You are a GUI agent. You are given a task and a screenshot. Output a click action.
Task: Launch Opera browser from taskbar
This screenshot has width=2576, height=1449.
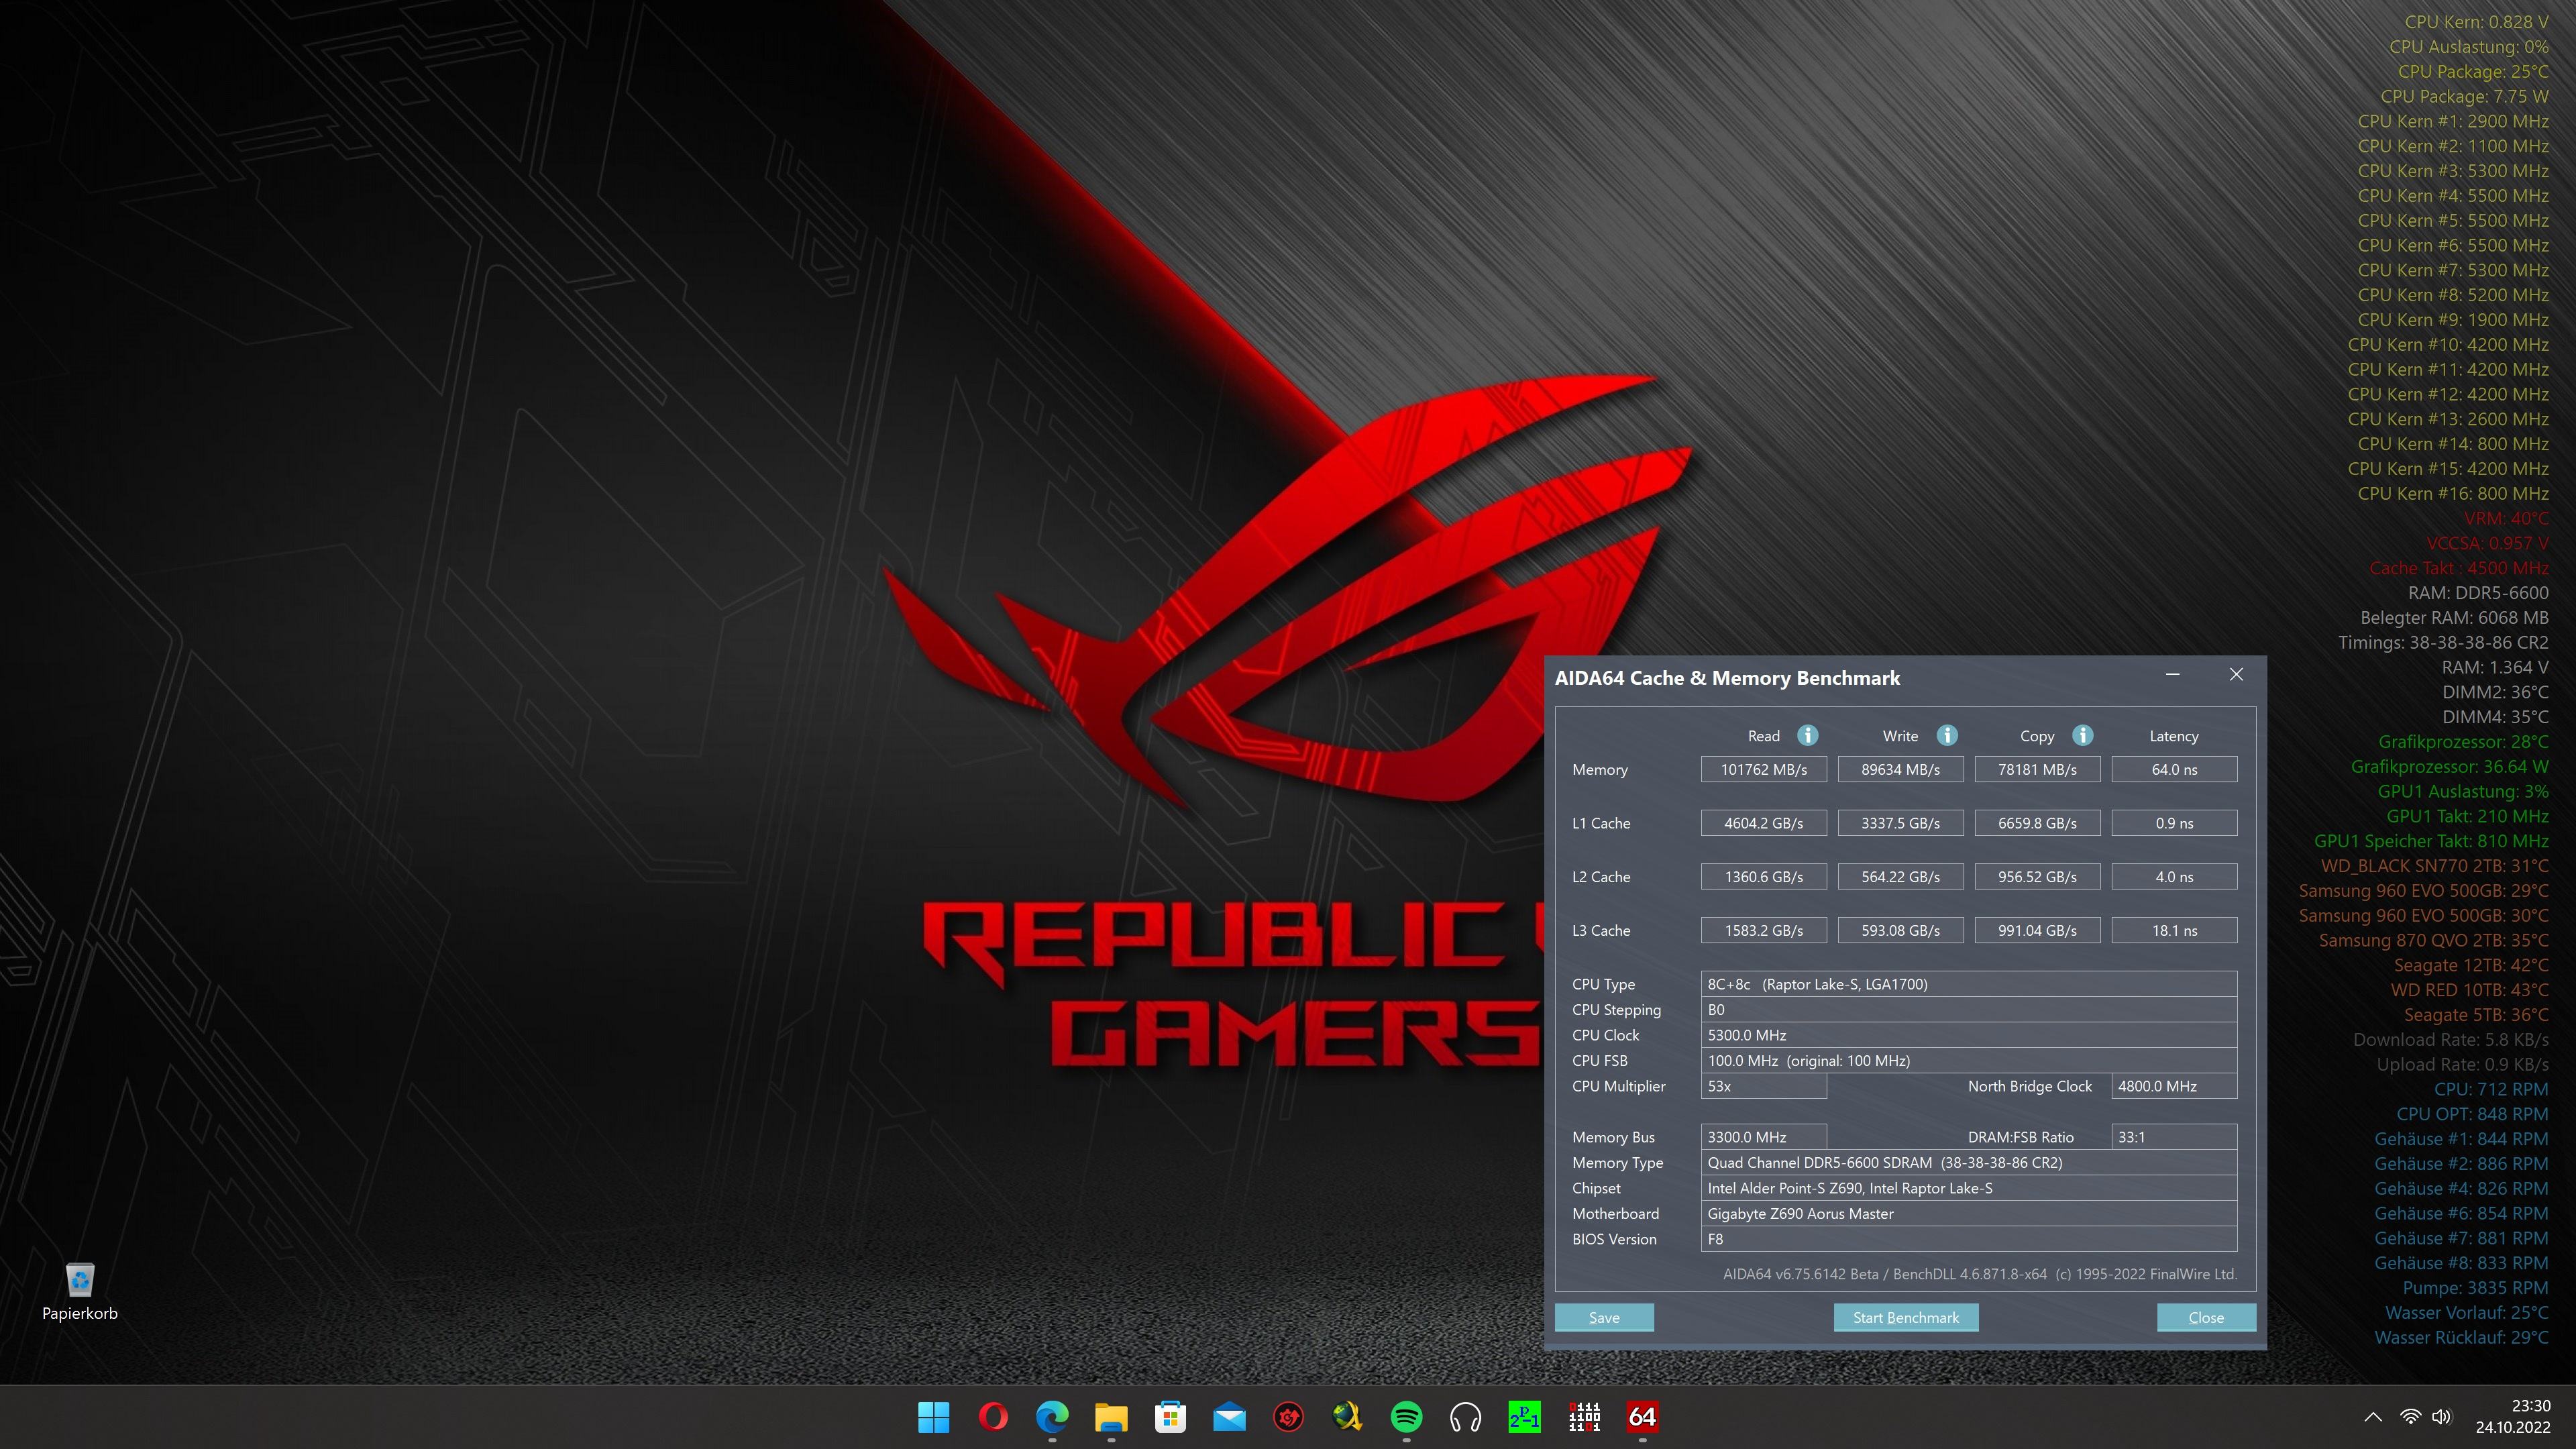coord(993,1416)
